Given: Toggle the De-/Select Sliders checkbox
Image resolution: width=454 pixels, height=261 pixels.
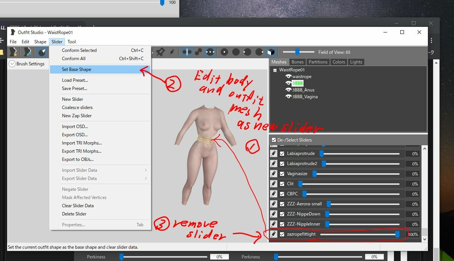Looking at the screenshot, I should click(273, 140).
